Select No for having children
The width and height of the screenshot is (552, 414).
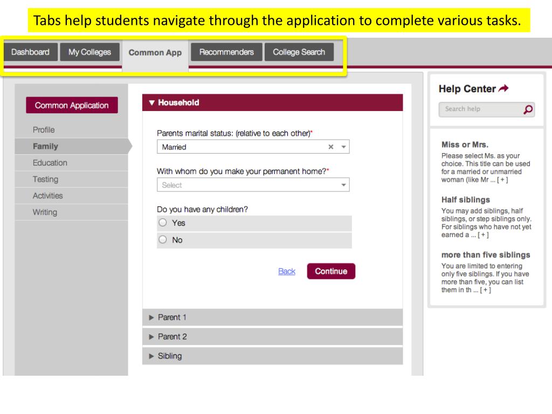pyautogui.click(x=162, y=240)
